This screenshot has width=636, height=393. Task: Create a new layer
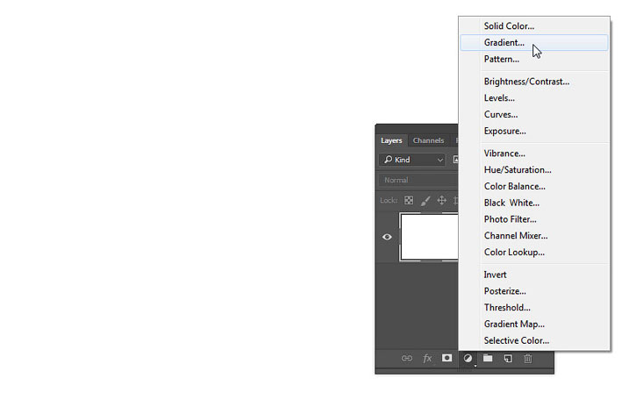point(508,358)
